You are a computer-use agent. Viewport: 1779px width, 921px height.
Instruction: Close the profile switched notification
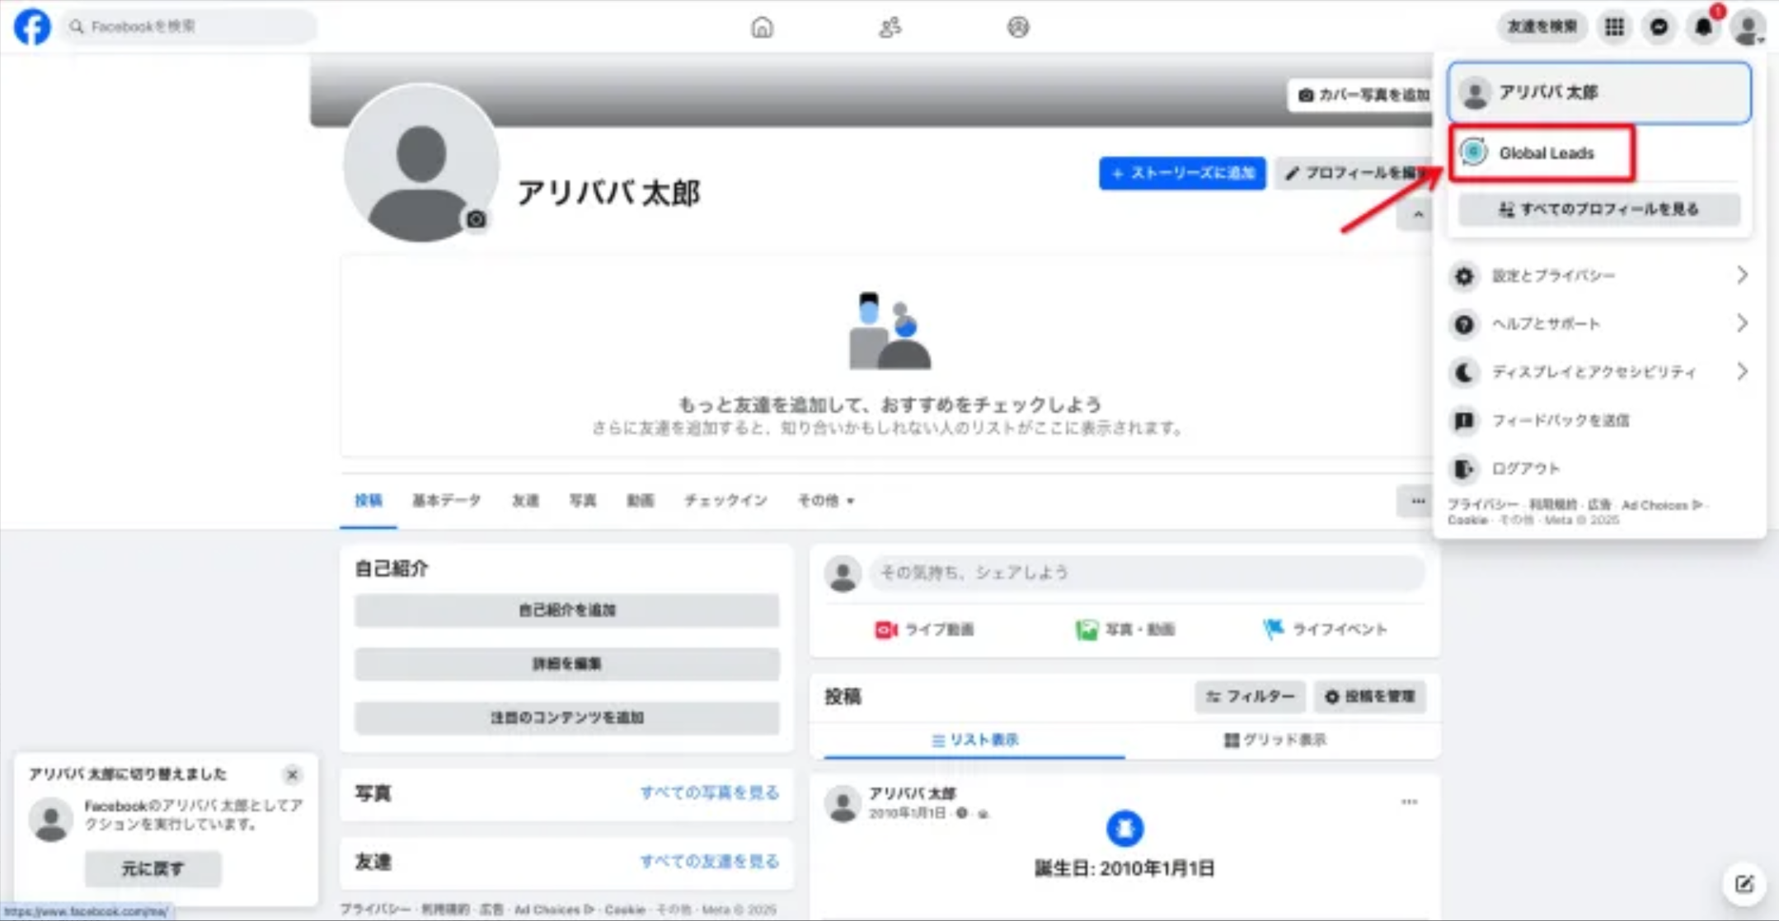click(292, 774)
